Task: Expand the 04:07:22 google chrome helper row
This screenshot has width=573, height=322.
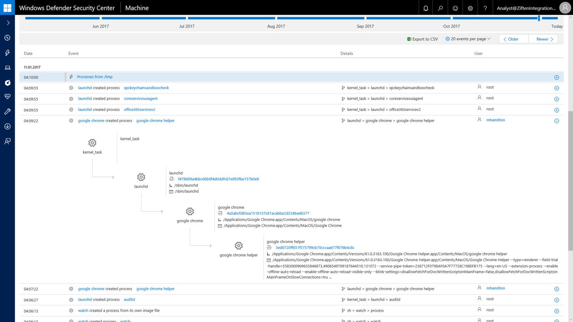Action: coord(557,289)
